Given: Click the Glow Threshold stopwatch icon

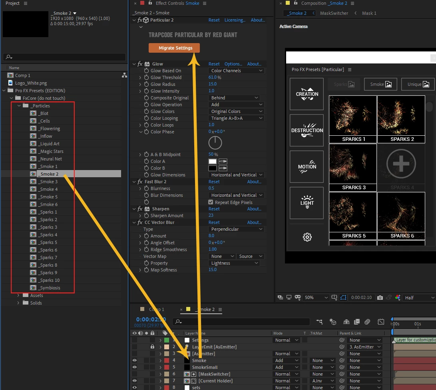Looking at the screenshot, I should [x=146, y=77].
